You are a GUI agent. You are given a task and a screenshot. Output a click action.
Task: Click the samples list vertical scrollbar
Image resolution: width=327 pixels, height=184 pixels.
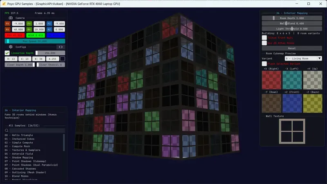click(64, 142)
